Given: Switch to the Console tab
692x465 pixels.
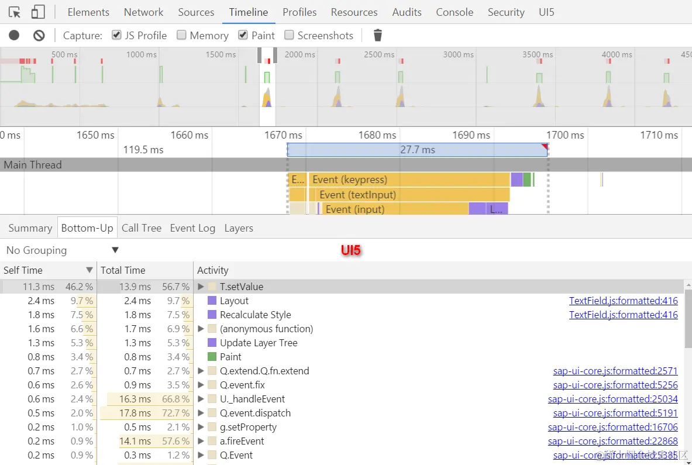Looking at the screenshot, I should pyautogui.click(x=455, y=12).
